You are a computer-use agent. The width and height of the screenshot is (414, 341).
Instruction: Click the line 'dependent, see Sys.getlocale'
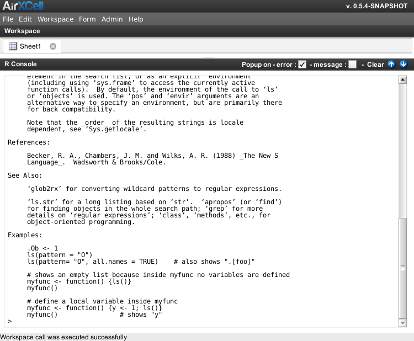pyautogui.click(x=86, y=129)
